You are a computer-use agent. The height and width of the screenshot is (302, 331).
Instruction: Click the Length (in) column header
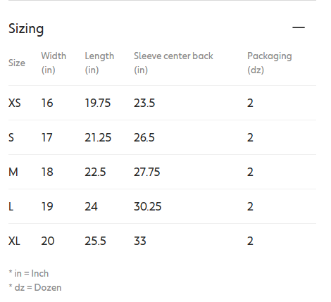tap(99, 63)
